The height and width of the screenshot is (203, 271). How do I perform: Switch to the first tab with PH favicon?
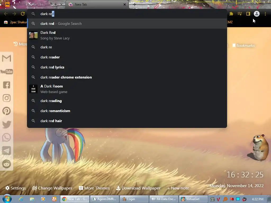pyautogui.click(x=33, y=4)
